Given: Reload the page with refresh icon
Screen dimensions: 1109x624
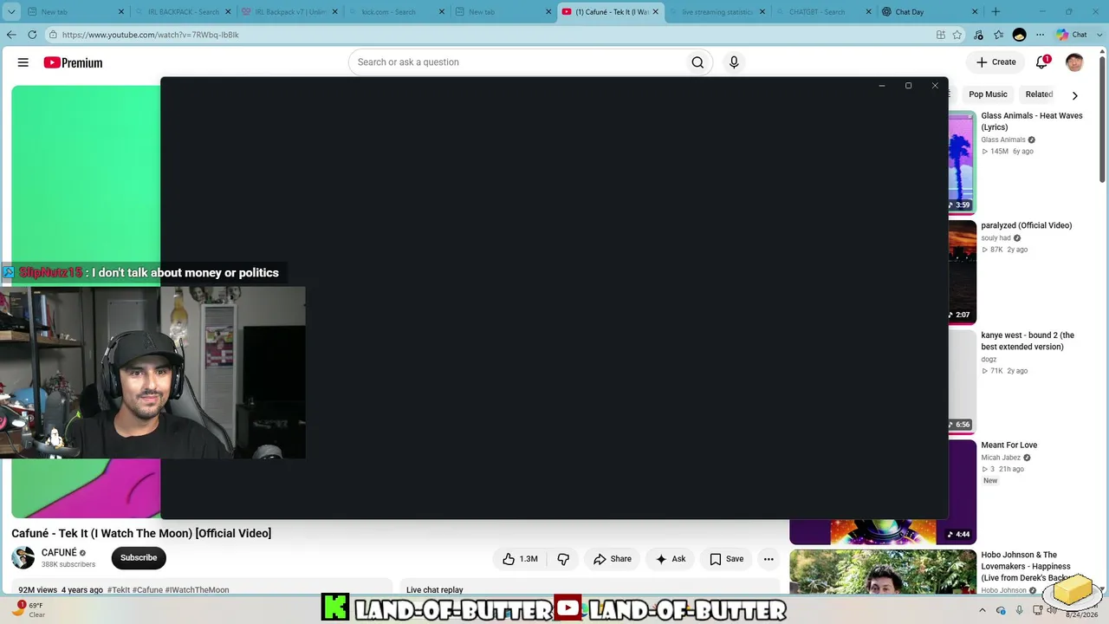Looking at the screenshot, I should click(32, 35).
